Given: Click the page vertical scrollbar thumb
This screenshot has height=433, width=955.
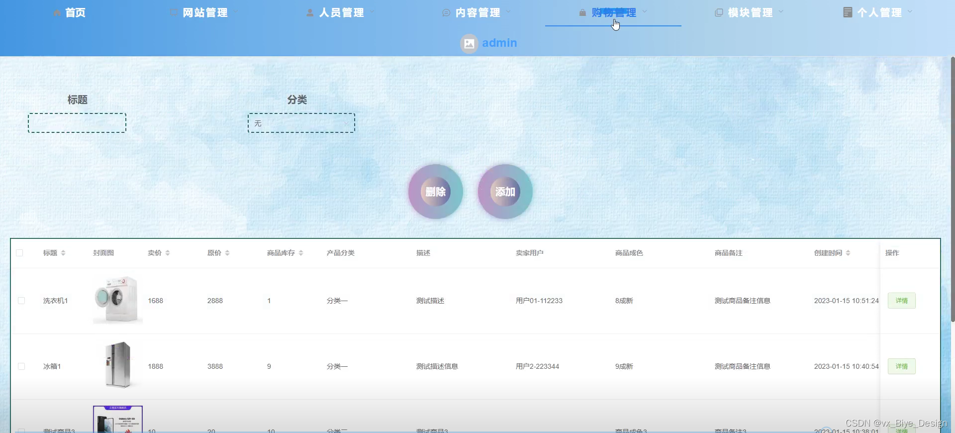Looking at the screenshot, I should [953, 189].
